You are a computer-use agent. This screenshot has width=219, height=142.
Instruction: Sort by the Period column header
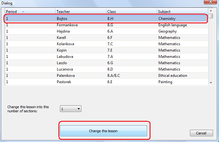click(x=30, y=11)
